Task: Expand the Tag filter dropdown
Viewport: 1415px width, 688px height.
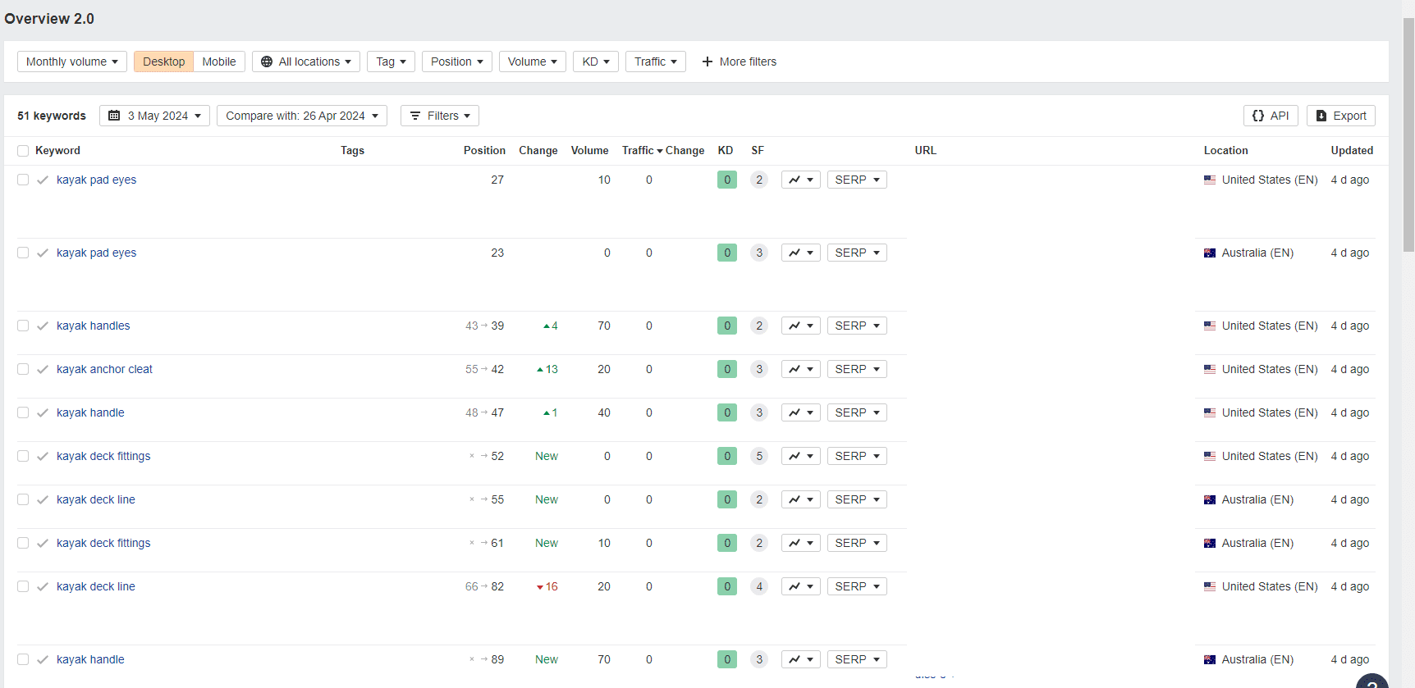Action: pyautogui.click(x=391, y=62)
